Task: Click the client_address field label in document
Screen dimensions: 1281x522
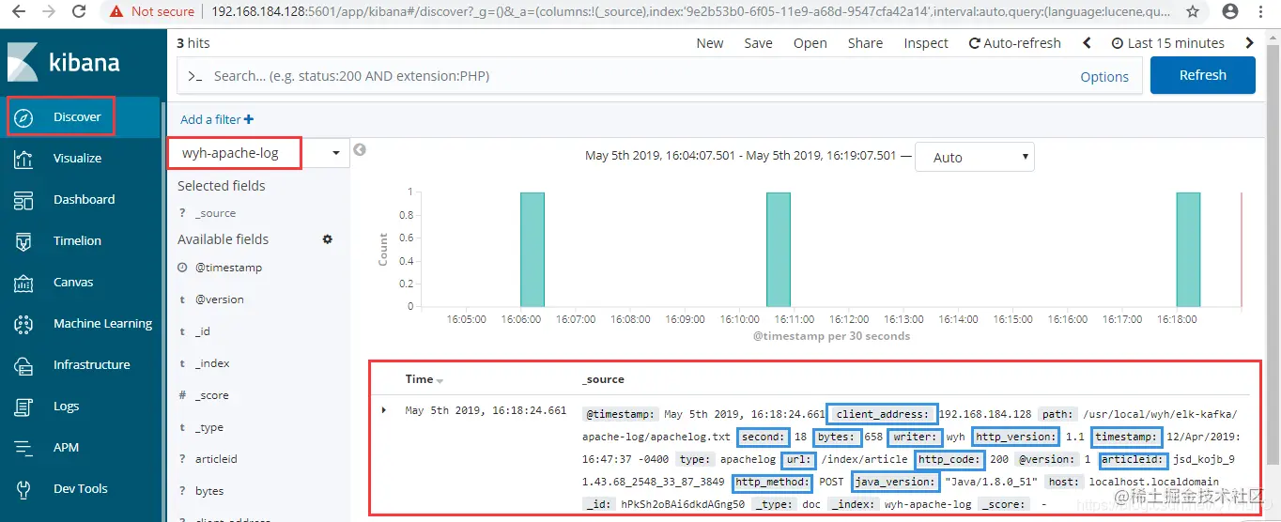Action: click(882, 413)
